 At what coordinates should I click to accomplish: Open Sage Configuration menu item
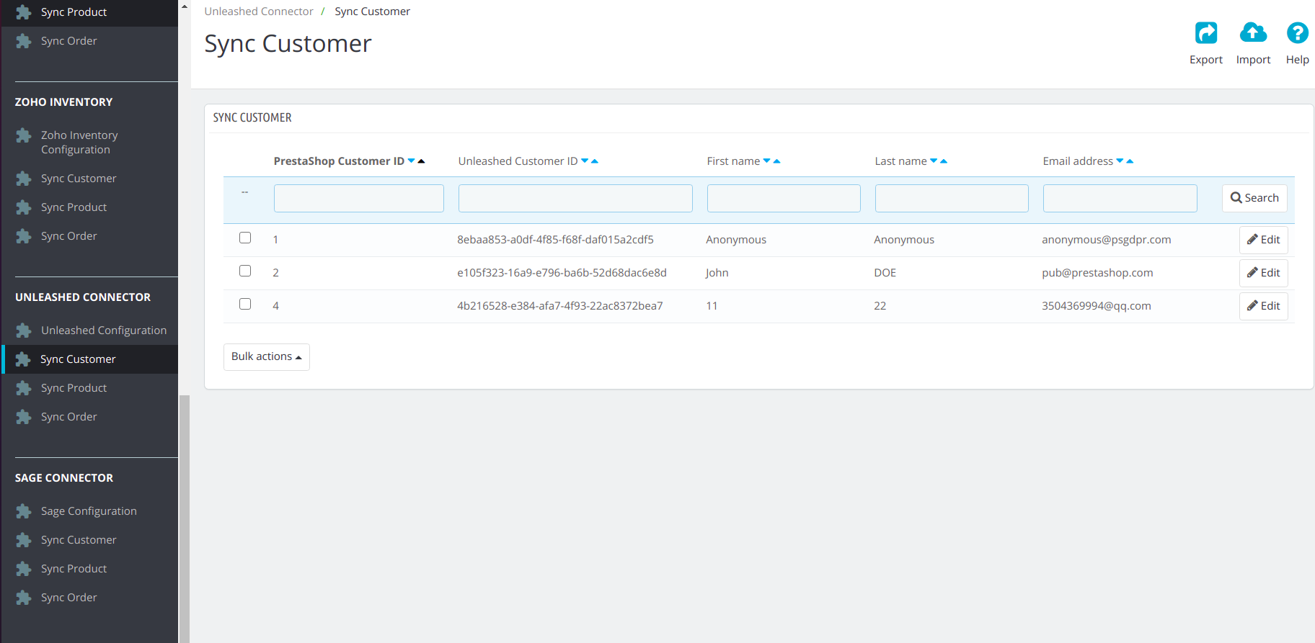click(x=89, y=511)
